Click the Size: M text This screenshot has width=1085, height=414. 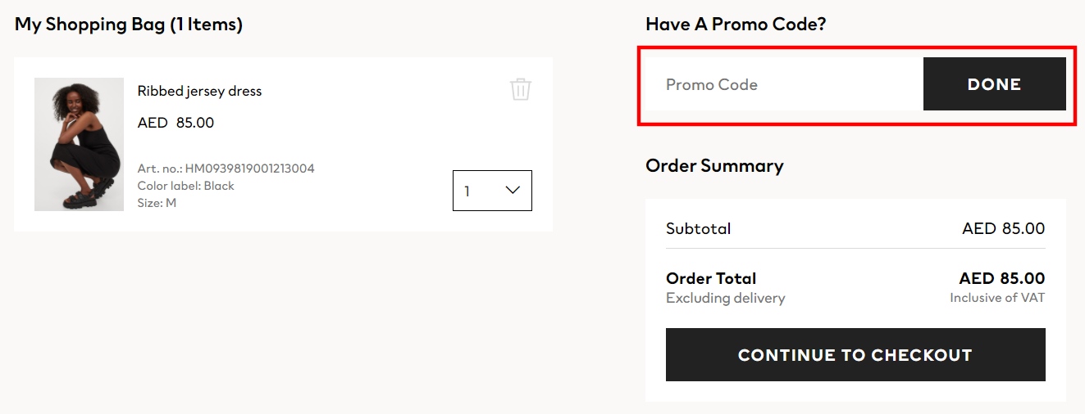[157, 203]
